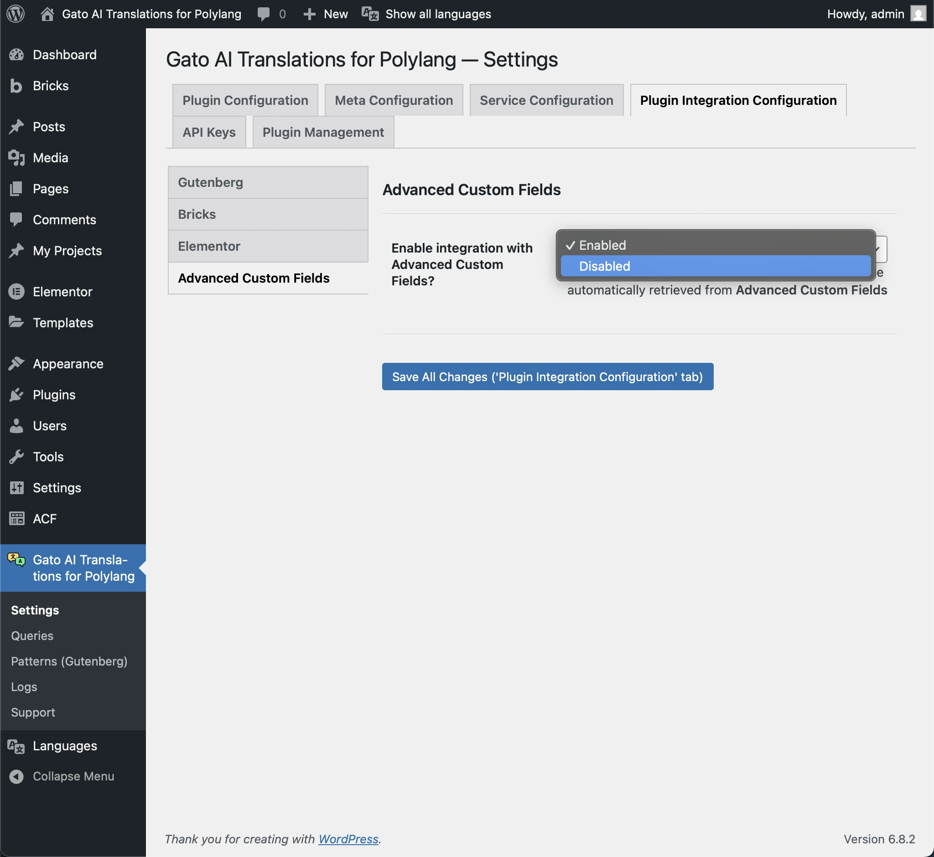Click Save All Changes button
934x857 pixels.
pyautogui.click(x=548, y=377)
